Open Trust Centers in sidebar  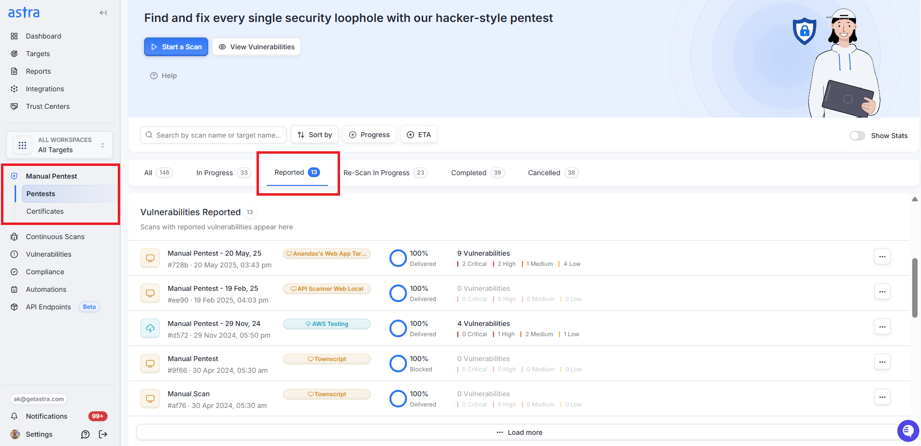point(47,106)
